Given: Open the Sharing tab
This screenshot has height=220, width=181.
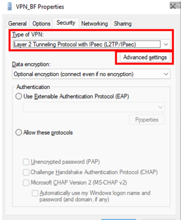Looking at the screenshot, I should [x=123, y=23].
